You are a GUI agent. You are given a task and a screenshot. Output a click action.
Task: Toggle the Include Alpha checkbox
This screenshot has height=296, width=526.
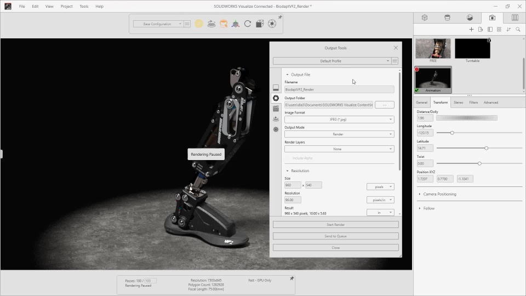click(288, 158)
